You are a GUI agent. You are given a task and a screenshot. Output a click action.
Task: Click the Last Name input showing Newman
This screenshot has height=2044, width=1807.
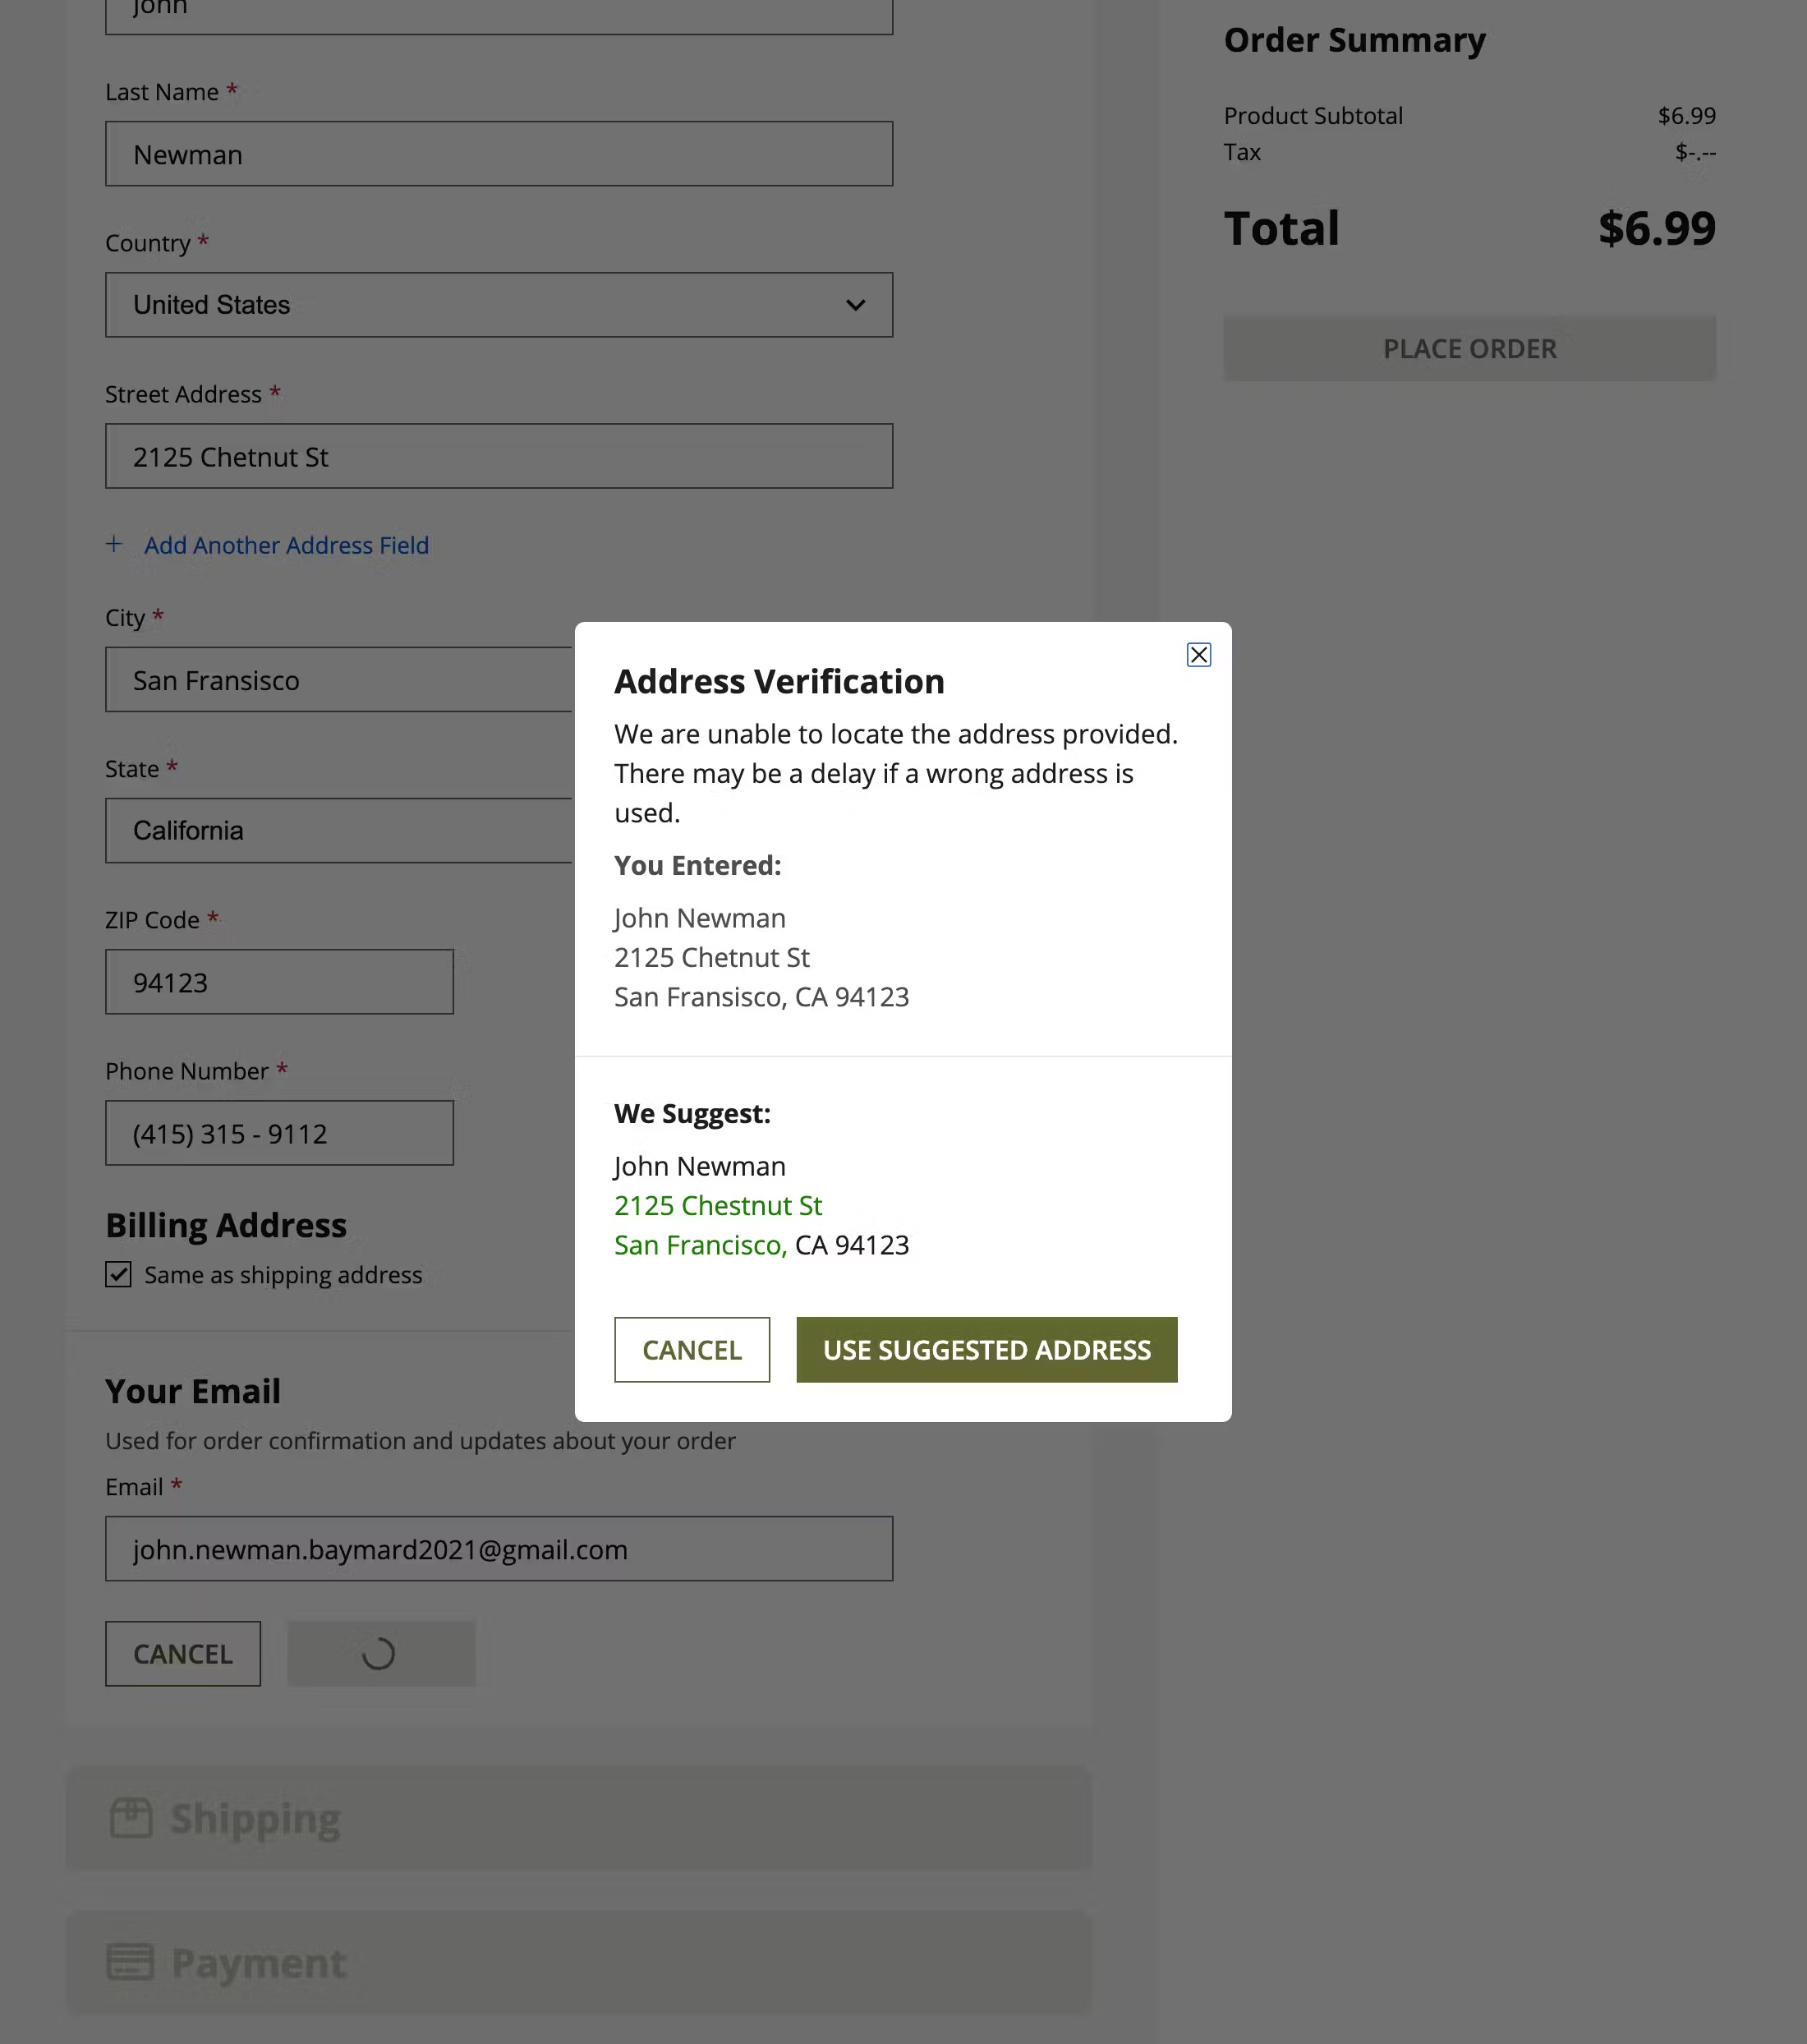[498, 153]
